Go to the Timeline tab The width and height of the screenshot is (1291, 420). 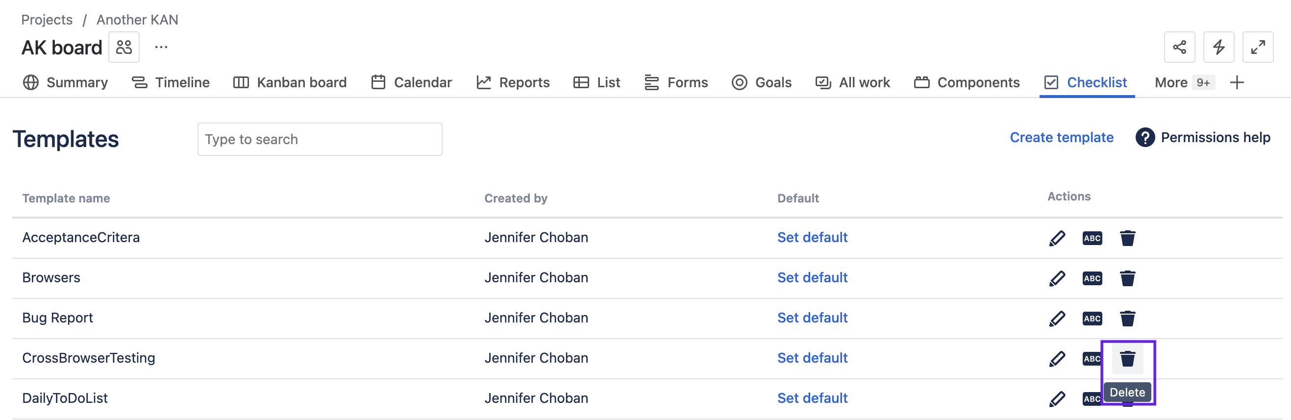click(x=171, y=82)
